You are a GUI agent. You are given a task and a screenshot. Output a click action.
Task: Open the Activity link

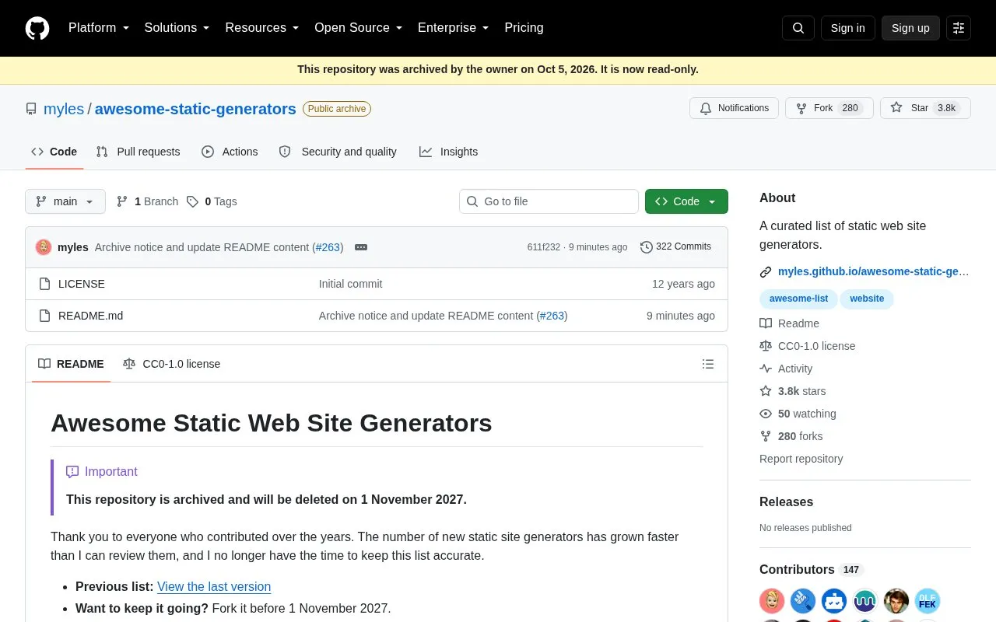tap(787, 369)
